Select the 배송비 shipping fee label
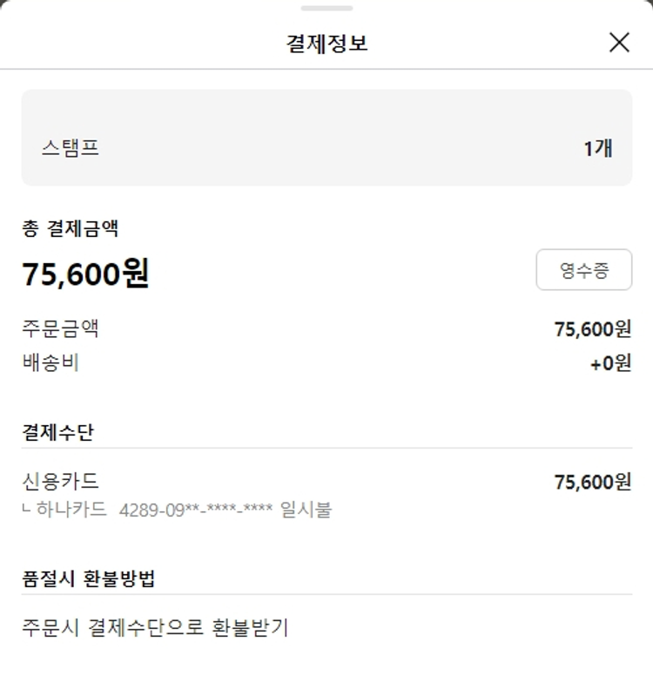This screenshot has height=676, width=653. pos(50,362)
